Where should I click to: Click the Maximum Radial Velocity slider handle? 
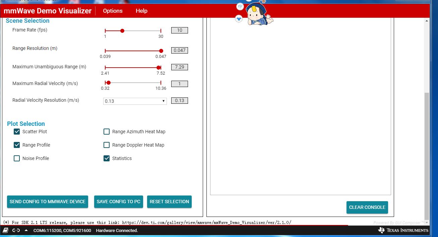tap(108, 83)
